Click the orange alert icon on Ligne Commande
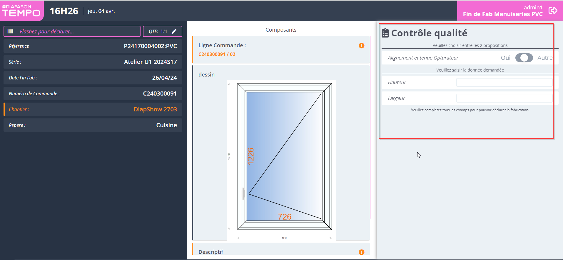Viewport: 563px width, 260px height. [x=361, y=45]
